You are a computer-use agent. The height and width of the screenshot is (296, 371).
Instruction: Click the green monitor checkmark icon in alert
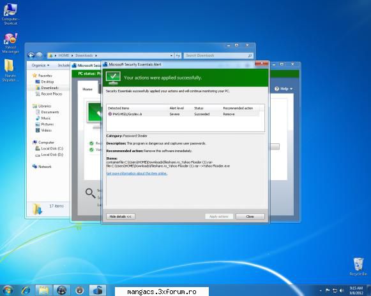tap(113, 78)
